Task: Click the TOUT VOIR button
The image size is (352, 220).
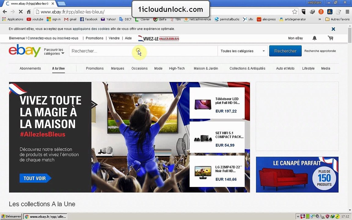Action: coord(35,178)
